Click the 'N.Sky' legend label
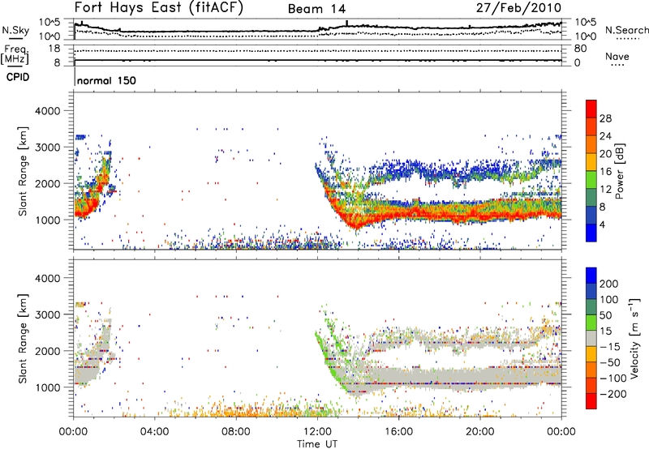Viewport: 649px width, 449px height. point(15,30)
